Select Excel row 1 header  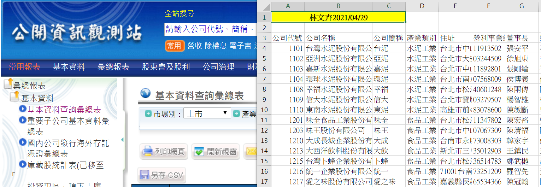(x=265, y=17)
